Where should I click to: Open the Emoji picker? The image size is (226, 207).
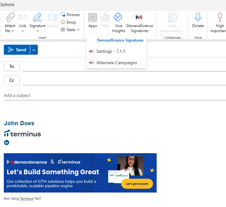68,22
